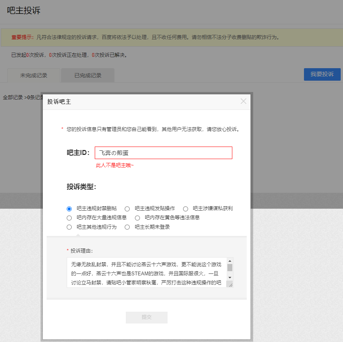Viewport: 343px width, 342px height.
Task: Select the 吧内存在黄色等违法信息 radio button
Action: [138, 218]
